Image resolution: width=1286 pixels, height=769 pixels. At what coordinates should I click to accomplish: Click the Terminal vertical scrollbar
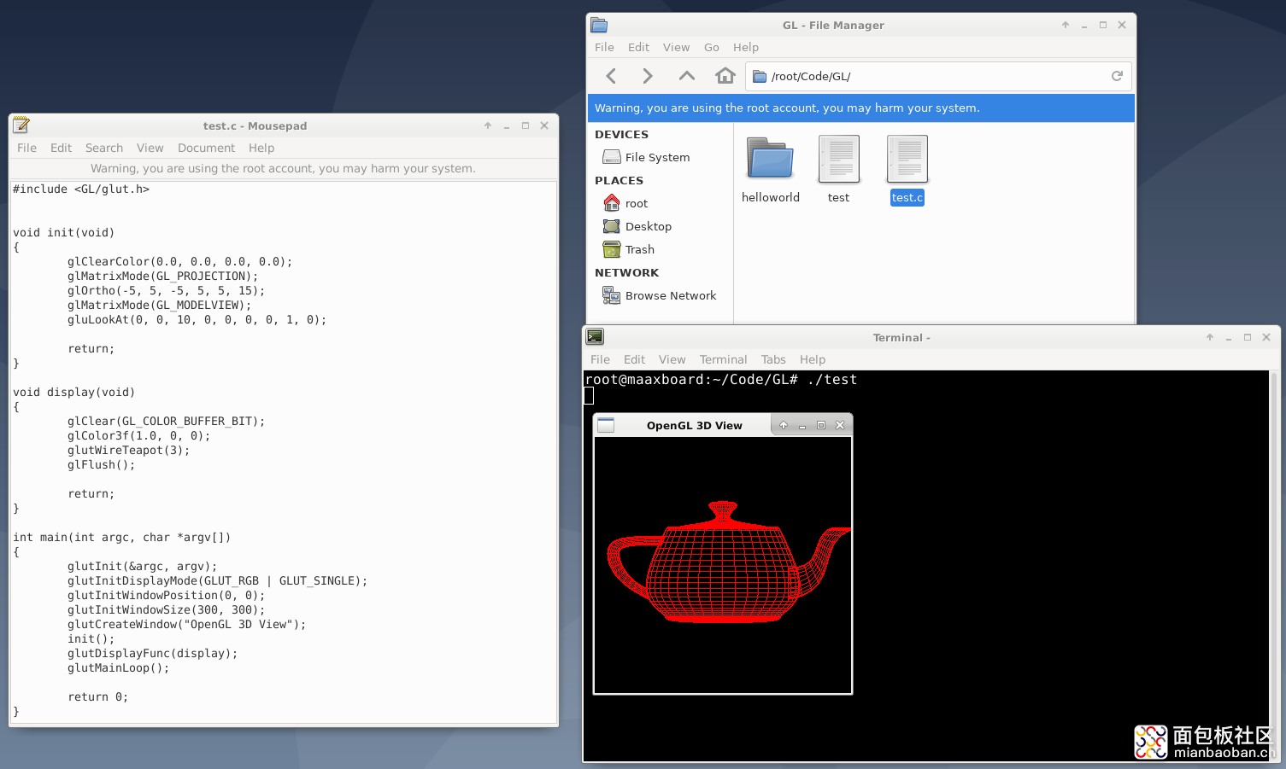tap(1274, 565)
